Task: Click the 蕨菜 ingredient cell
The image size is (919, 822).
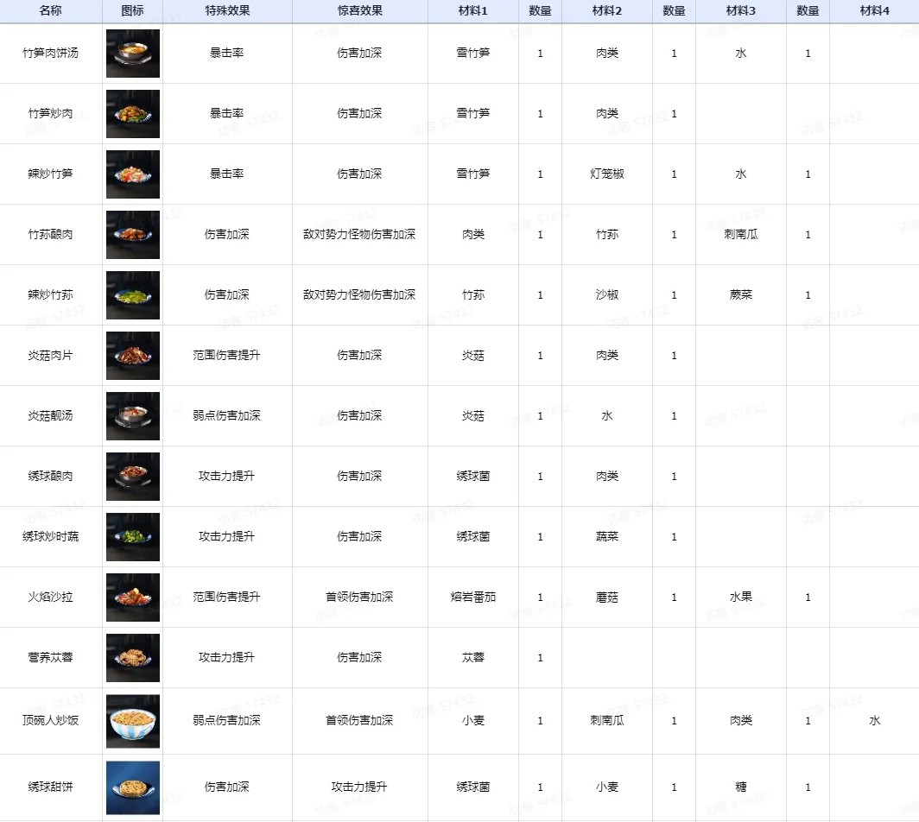Action: coord(741,294)
